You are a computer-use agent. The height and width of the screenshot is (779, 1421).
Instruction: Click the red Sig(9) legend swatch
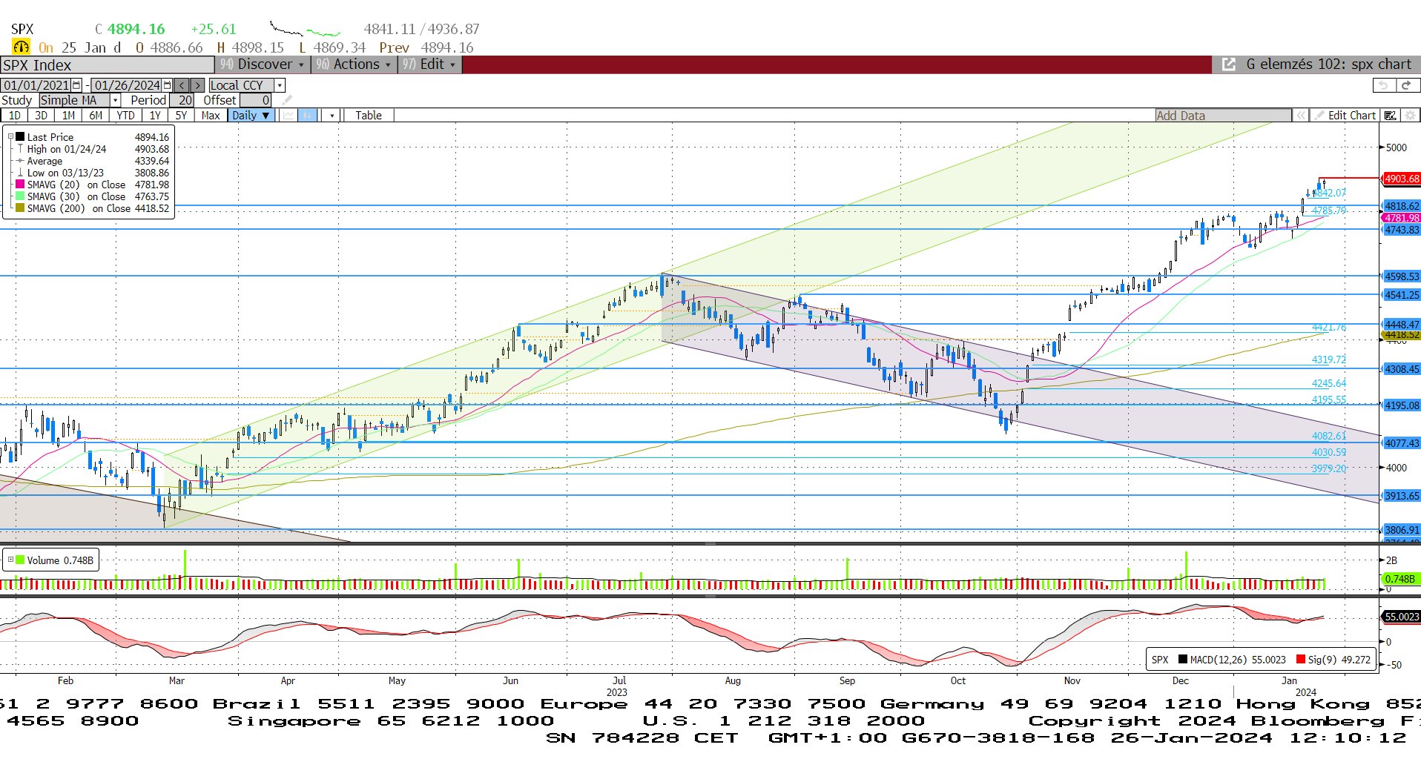point(1301,660)
